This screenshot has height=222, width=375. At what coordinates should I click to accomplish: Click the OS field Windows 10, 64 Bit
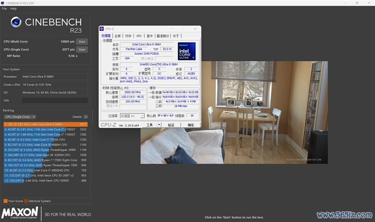[x=55, y=92]
